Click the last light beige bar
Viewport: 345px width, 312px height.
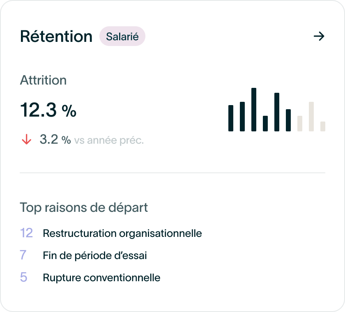click(x=323, y=126)
